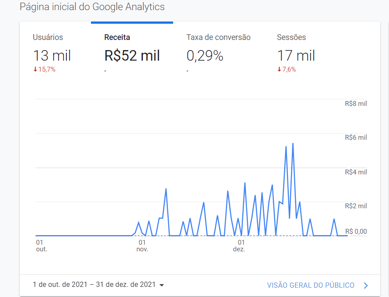The height and width of the screenshot is (297, 389).
Task: Click the R$52 mil revenue value
Action: tap(132, 56)
